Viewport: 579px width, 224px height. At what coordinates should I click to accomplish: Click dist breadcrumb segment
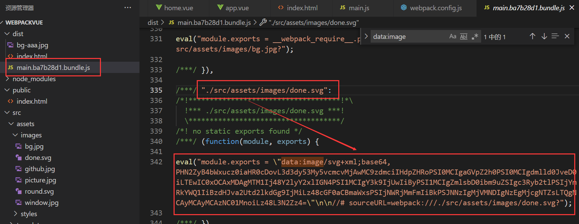(x=153, y=23)
